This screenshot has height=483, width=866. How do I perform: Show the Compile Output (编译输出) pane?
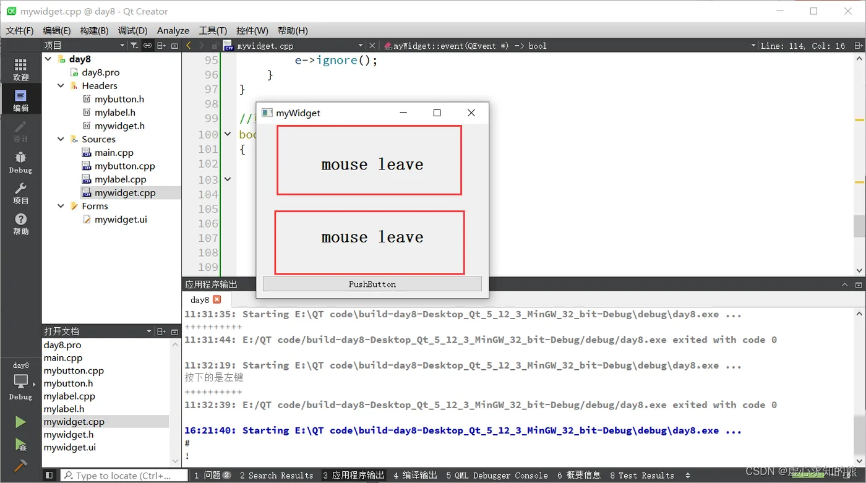pyautogui.click(x=414, y=475)
